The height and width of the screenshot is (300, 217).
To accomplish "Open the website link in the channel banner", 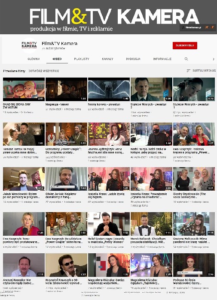I will point(193,27).
